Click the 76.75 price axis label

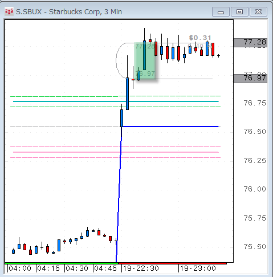pyautogui.click(x=255, y=103)
